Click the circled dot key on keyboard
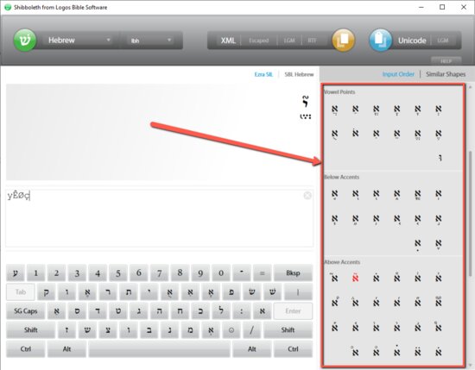475x370 pixels. (x=231, y=330)
